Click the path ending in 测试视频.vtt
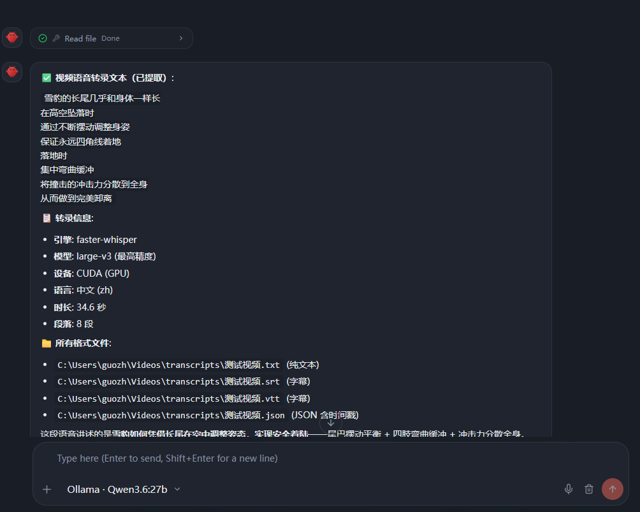640x512 pixels. pyautogui.click(x=168, y=399)
